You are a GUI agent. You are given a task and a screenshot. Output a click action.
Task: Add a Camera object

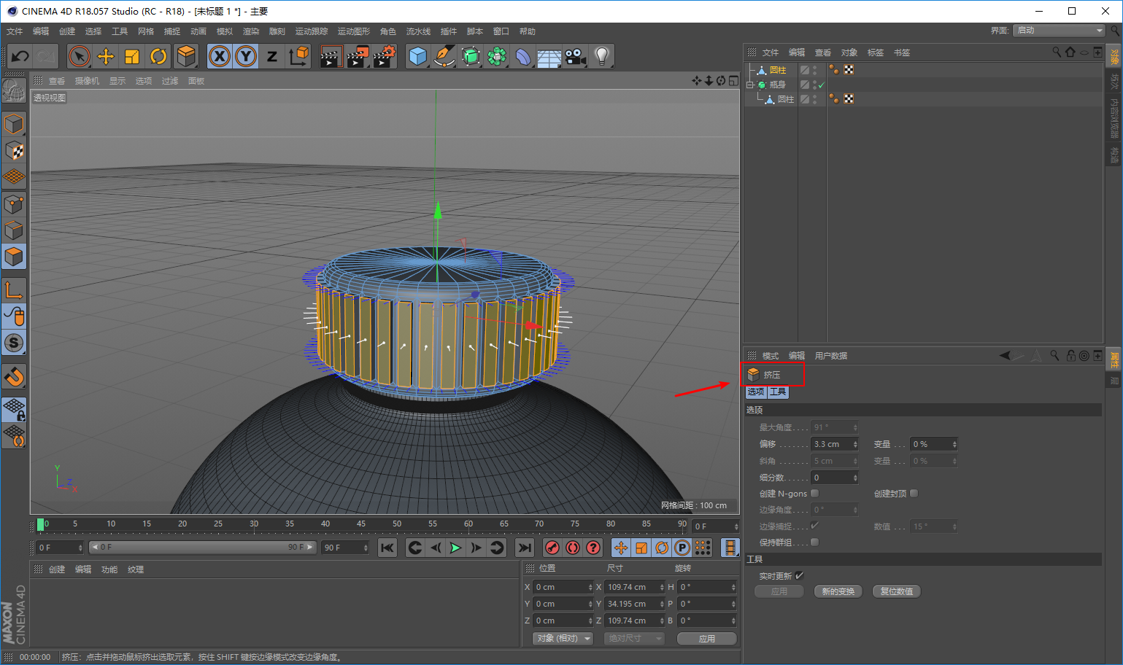point(576,56)
